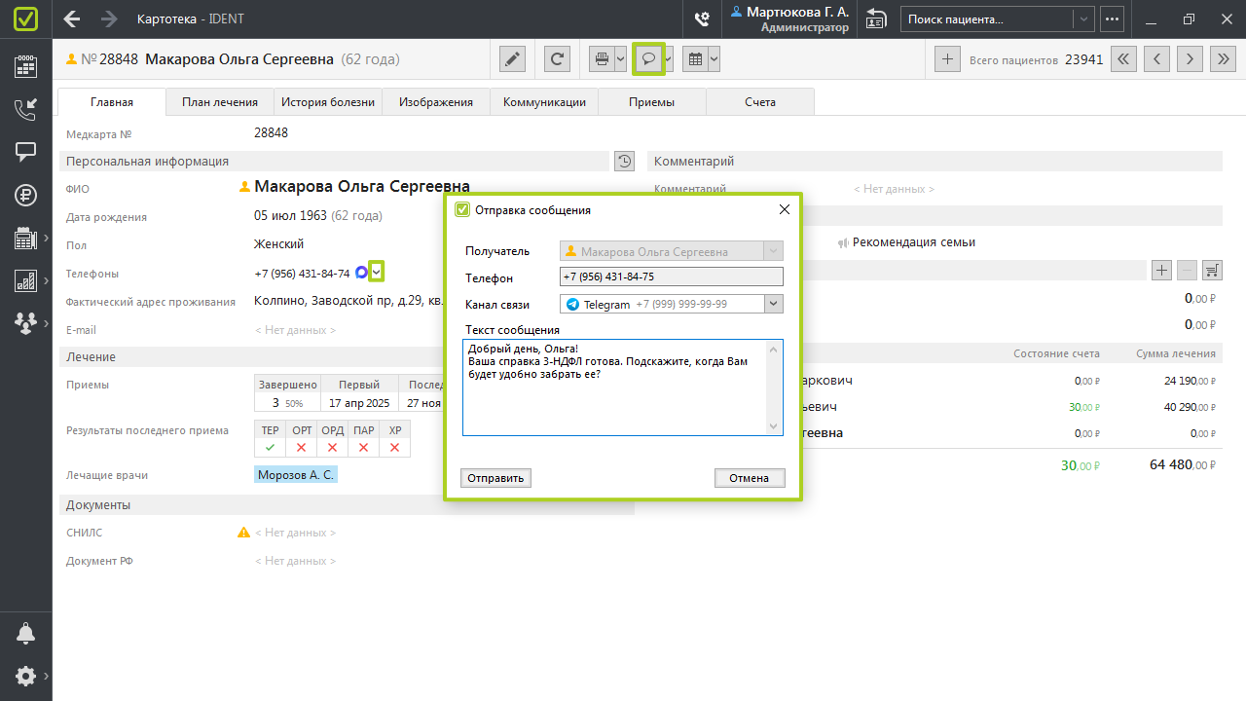Viewport: 1246px width, 701px height.
Task: Click the calendar schedule toolbar icon
Action: (x=695, y=59)
